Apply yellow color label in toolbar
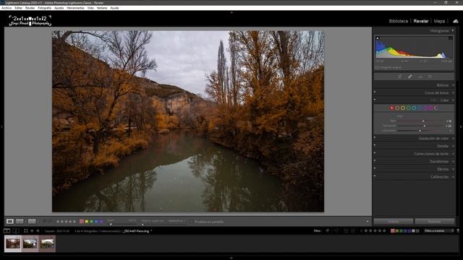 (87, 222)
